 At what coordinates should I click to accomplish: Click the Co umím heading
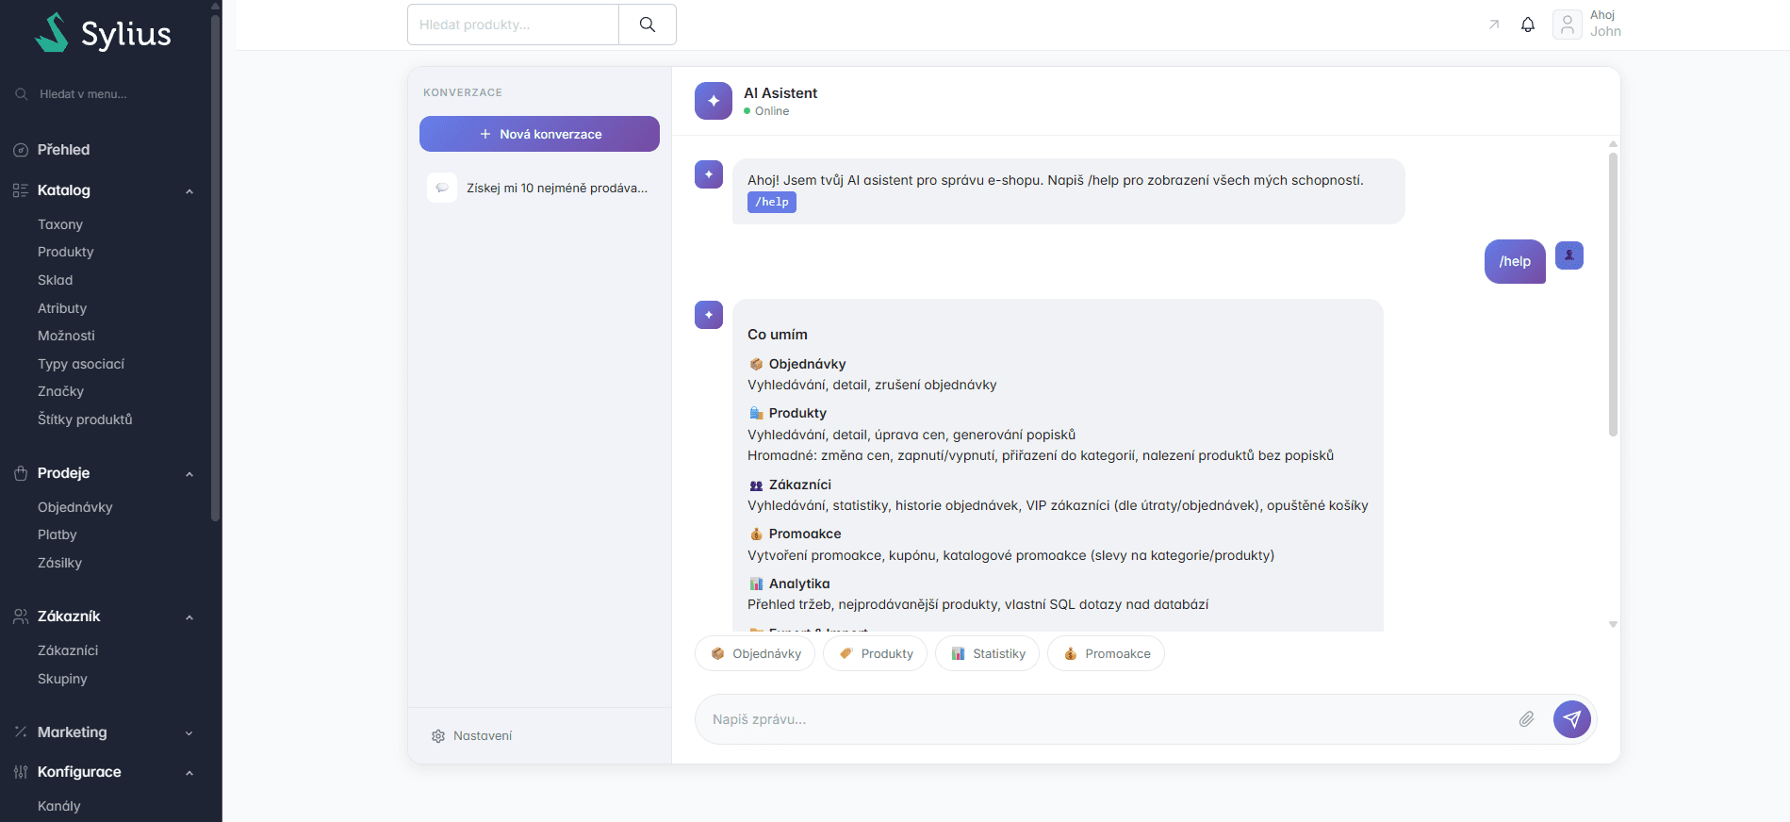coord(778,335)
